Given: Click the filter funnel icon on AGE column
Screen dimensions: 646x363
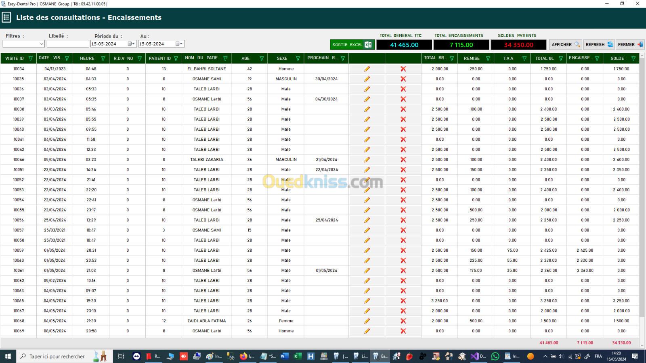Looking at the screenshot, I should [262, 58].
